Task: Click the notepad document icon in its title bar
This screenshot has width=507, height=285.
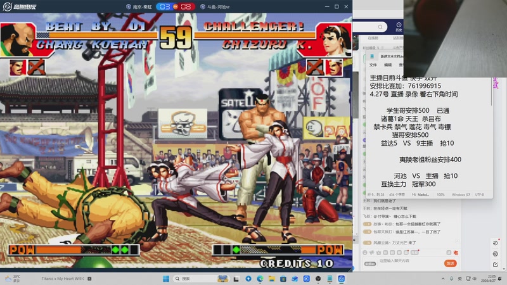Action: click(x=372, y=56)
